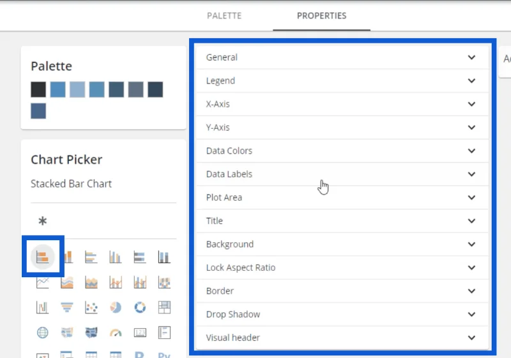511x358 pixels.
Task: Select the Stacked Bar Chart icon
Action: [x=42, y=257]
